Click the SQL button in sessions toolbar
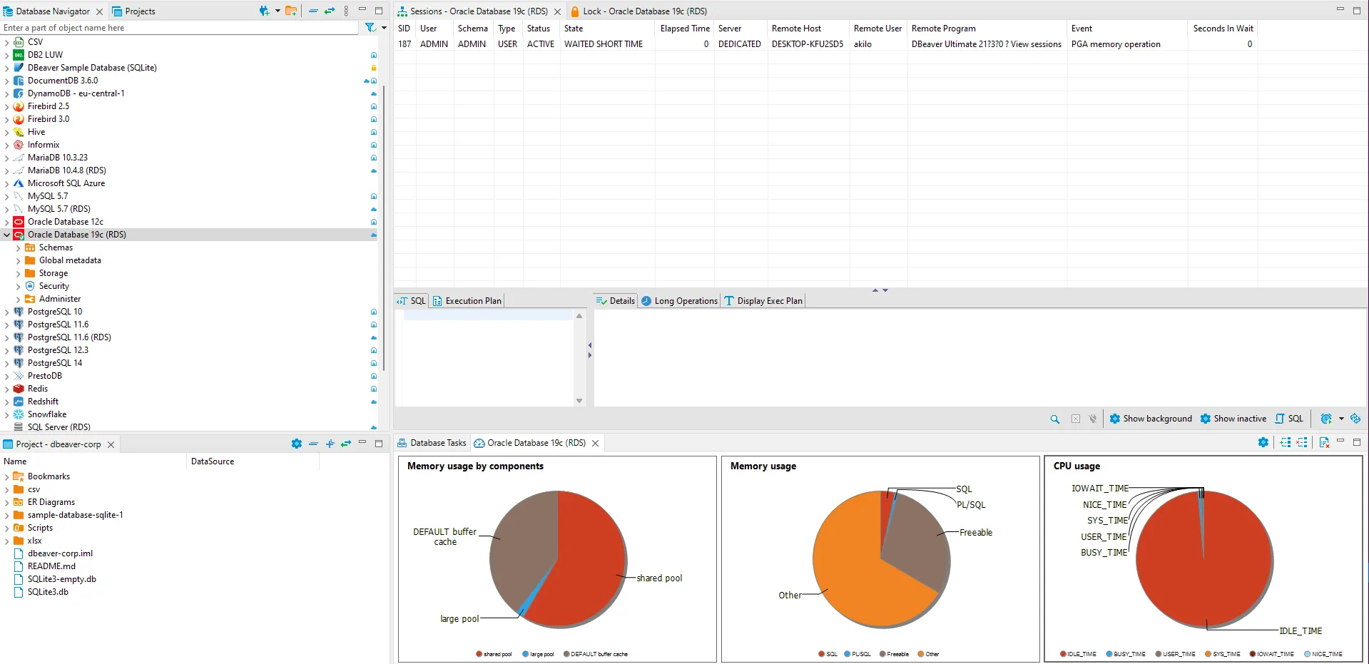 point(1289,419)
